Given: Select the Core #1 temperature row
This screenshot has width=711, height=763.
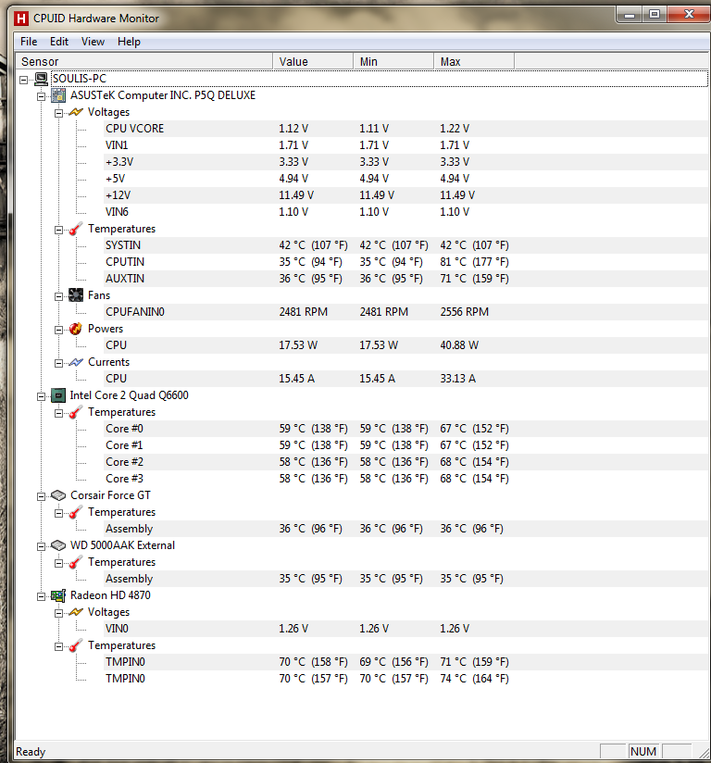Looking at the screenshot, I should tap(405, 445).
